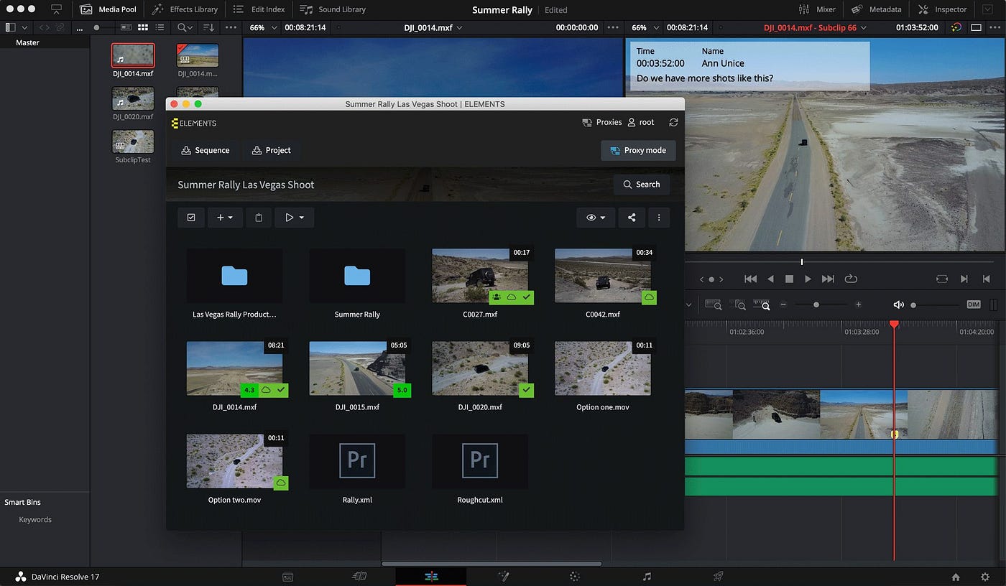Click the timeline custom zoom icon
1006x586 pixels.
(762, 304)
